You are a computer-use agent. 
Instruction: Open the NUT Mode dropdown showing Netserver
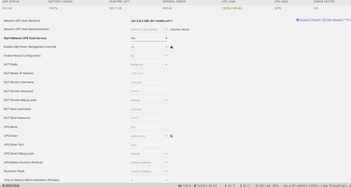(x=149, y=65)
